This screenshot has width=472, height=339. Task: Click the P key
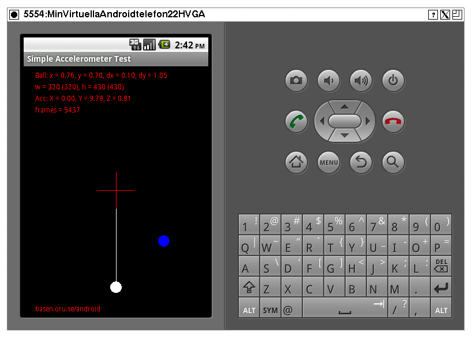coord(441,245)
